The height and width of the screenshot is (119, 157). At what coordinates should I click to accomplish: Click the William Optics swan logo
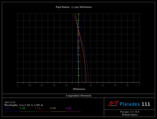(113, 104)
